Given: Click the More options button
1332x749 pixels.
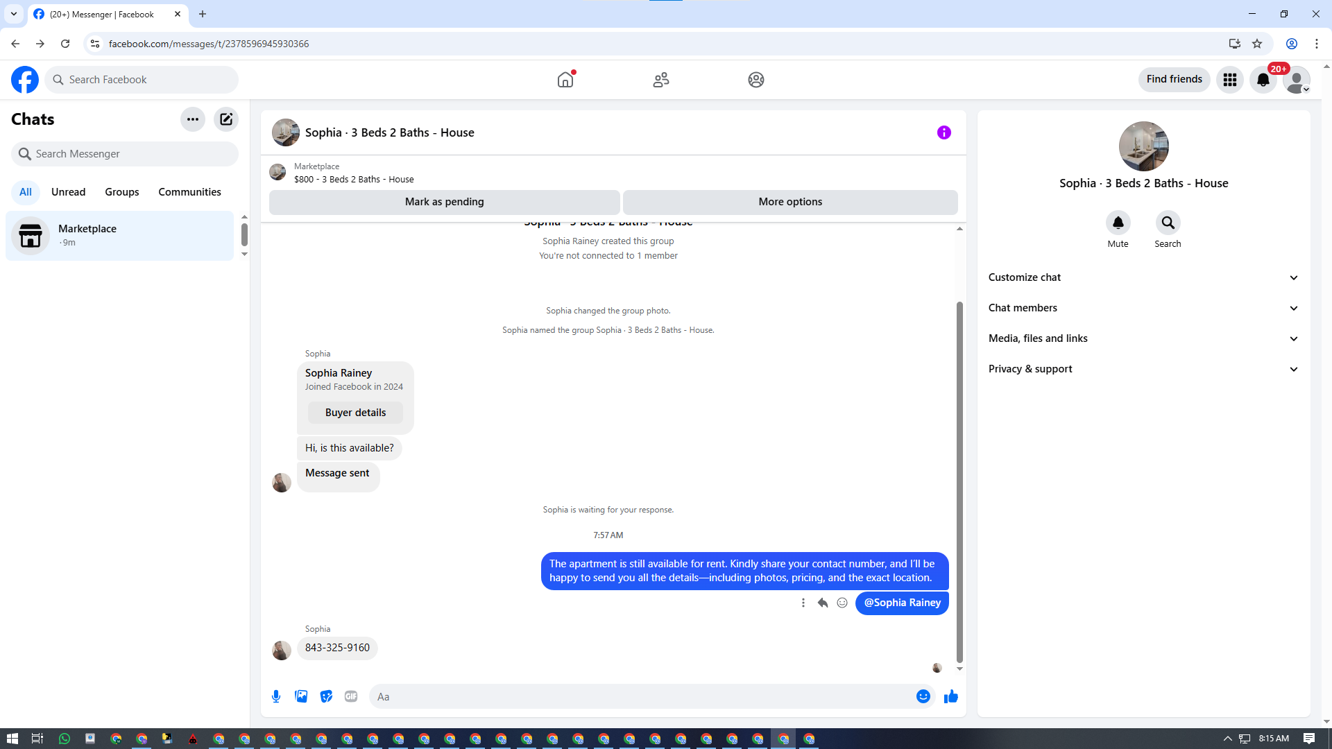Looking at the screenshot, I should click(790, 202).
